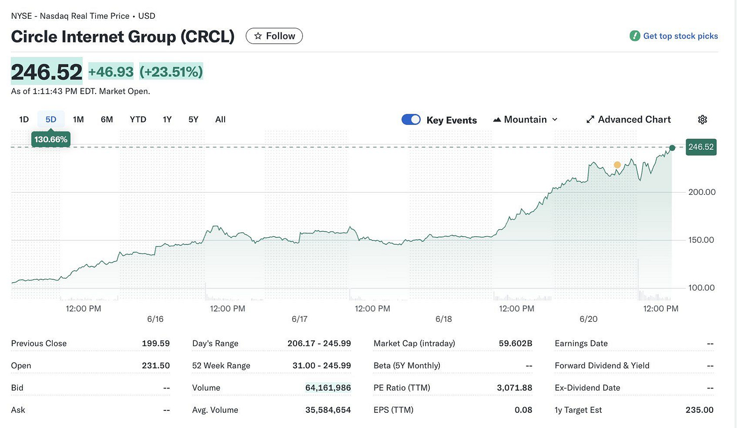Click Market Cap value 59.602B

click(515, 344)
